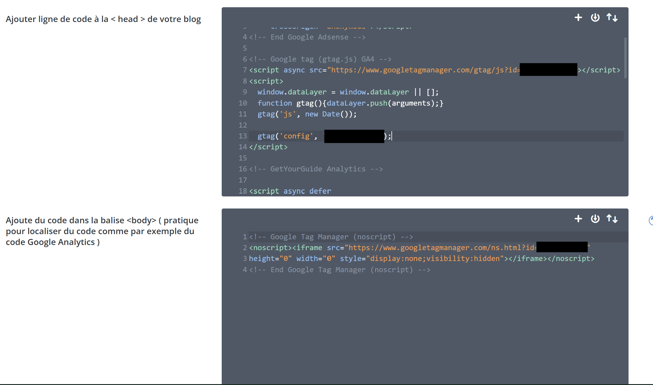The image size is (653, 385).
Task: Click the plus icon in head code editor
Action: [578, 17]
